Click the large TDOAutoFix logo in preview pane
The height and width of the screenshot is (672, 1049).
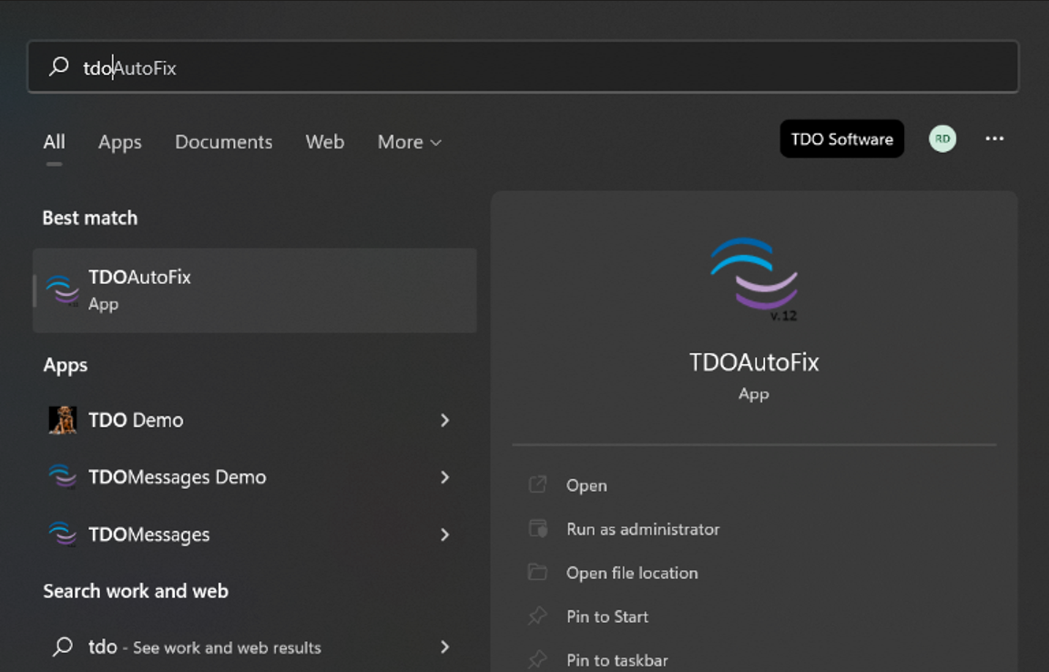pyautogui.click(x=754, y=279)
